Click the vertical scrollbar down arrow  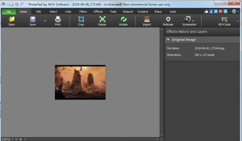(x=162, y=135)
